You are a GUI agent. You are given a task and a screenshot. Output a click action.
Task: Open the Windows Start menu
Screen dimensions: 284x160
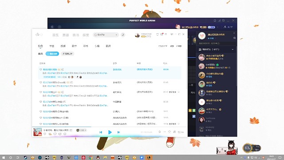tap(4, 157)
